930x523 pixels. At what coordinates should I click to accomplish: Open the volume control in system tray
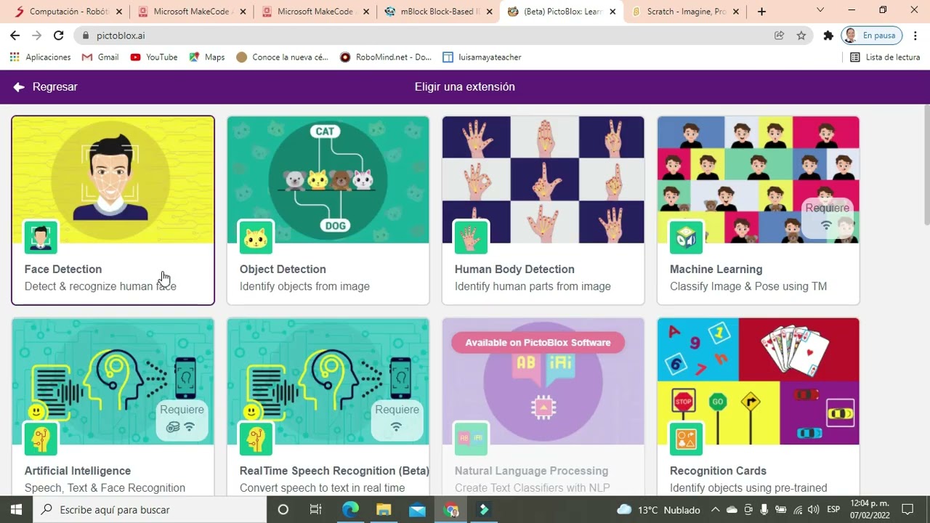click(x=813, y=510)
